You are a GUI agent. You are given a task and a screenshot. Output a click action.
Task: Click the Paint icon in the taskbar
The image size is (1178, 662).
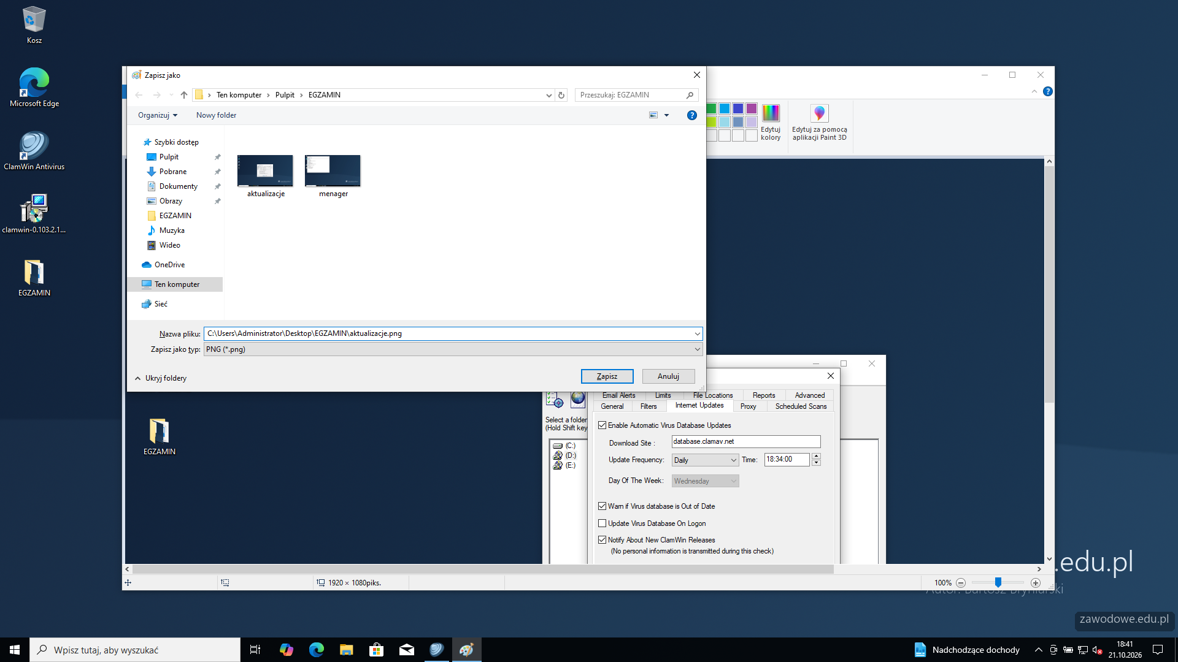467,650
